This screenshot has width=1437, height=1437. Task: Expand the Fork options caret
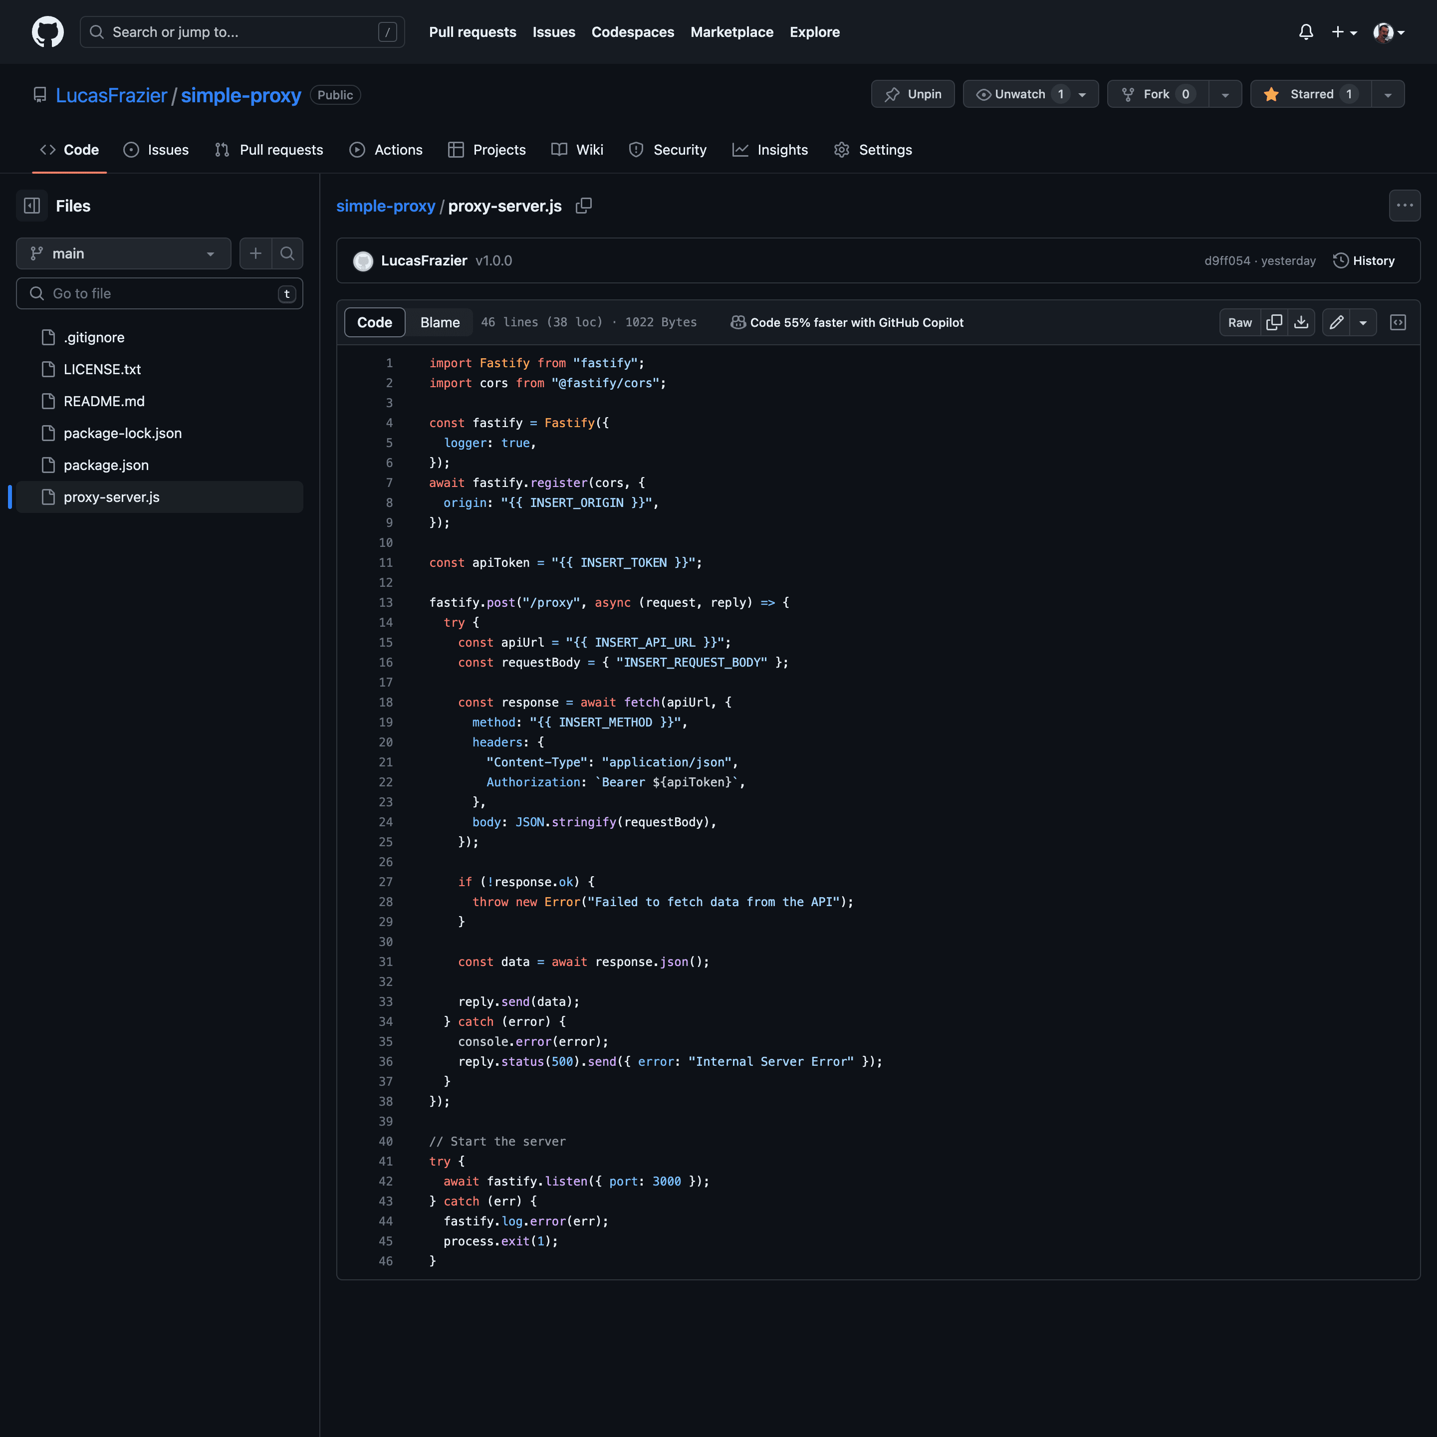coord(1225,94)
